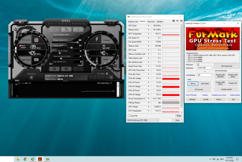Expand the Memory Clock sensor dropdown
Viewport: 242px width, 162px height.
(149, 30)
